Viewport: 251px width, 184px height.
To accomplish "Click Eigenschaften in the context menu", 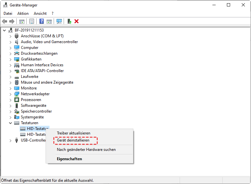I will coord(69,159).
